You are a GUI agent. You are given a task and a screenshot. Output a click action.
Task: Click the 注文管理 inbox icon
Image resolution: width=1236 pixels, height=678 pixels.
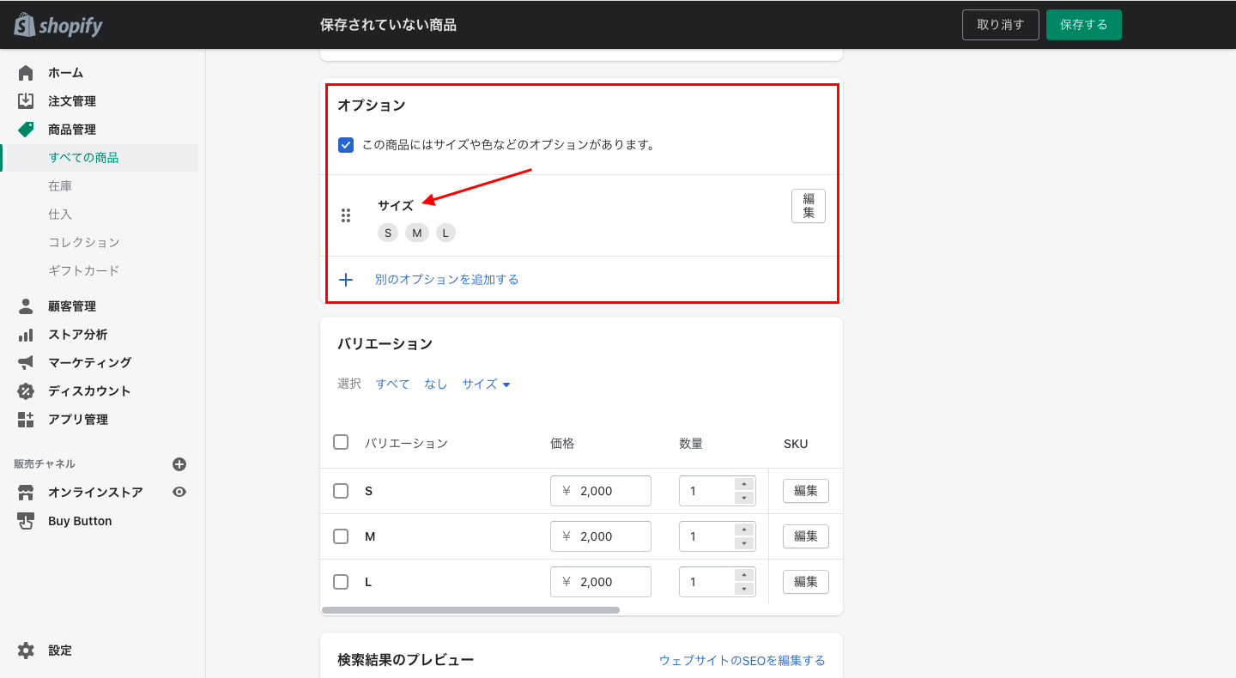point(26,101)
